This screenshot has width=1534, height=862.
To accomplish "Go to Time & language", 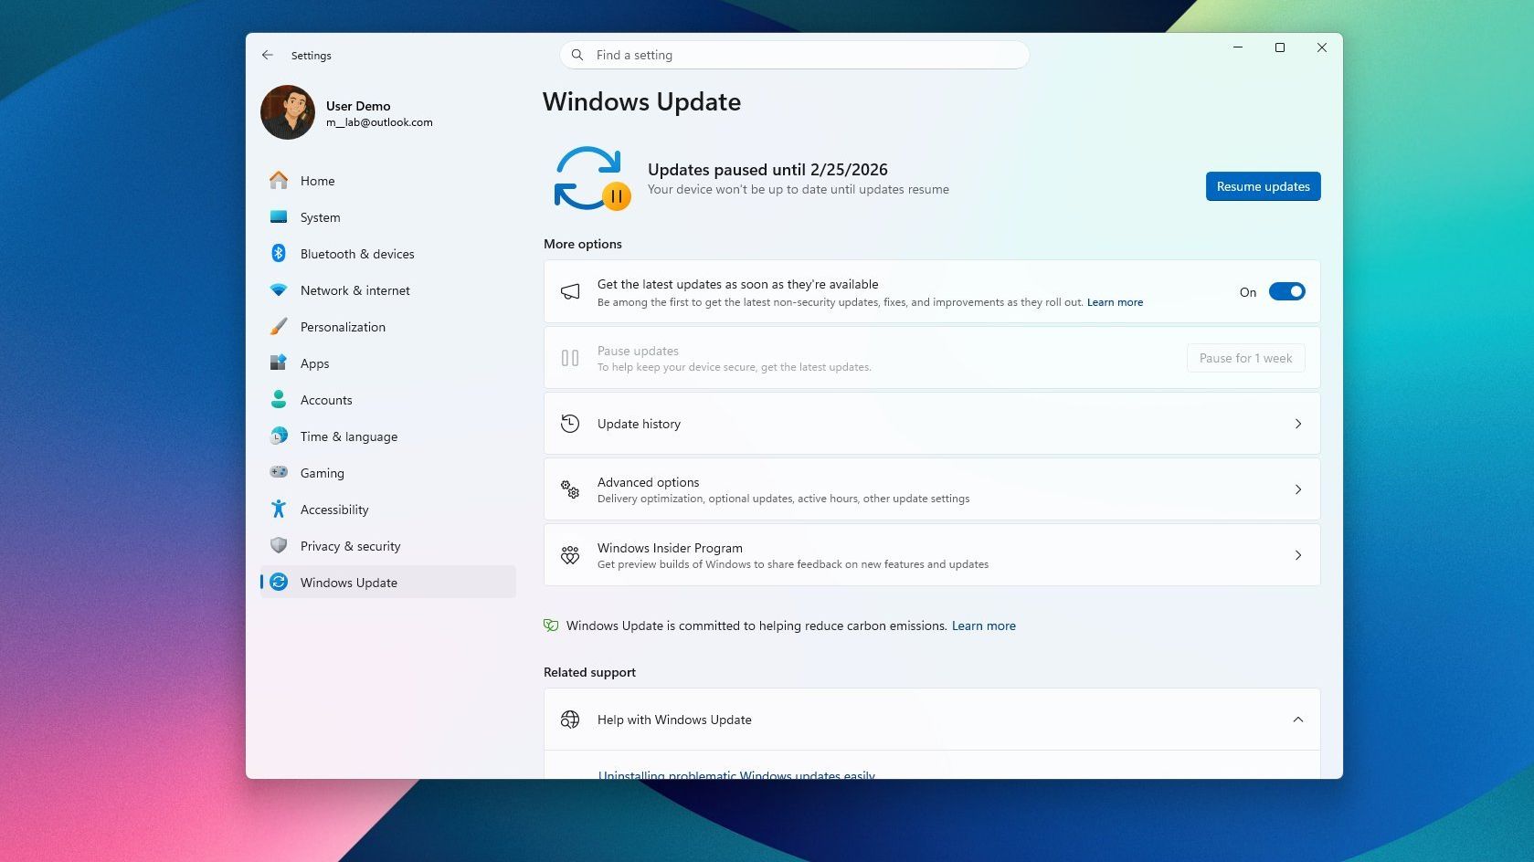I will coord(388,436).
